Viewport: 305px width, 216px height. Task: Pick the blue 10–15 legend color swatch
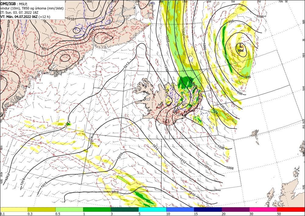coord(180,209)
